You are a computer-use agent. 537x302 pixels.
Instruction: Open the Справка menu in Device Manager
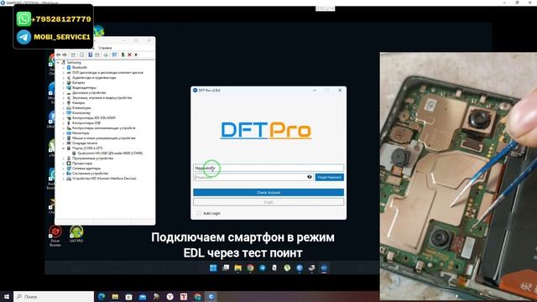point(105,48)
